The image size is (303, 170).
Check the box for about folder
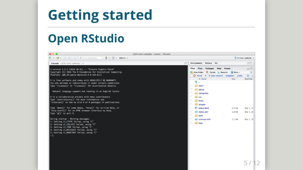click(191, 89)
